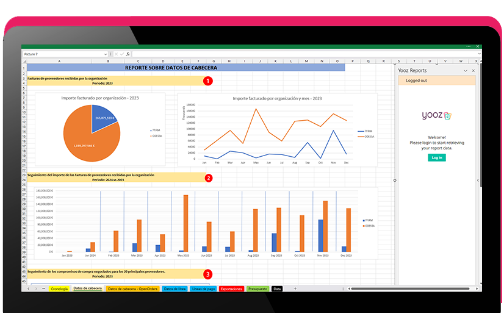Click the Yooz Reports pane title
504x330 pixels.
[412, 70]
